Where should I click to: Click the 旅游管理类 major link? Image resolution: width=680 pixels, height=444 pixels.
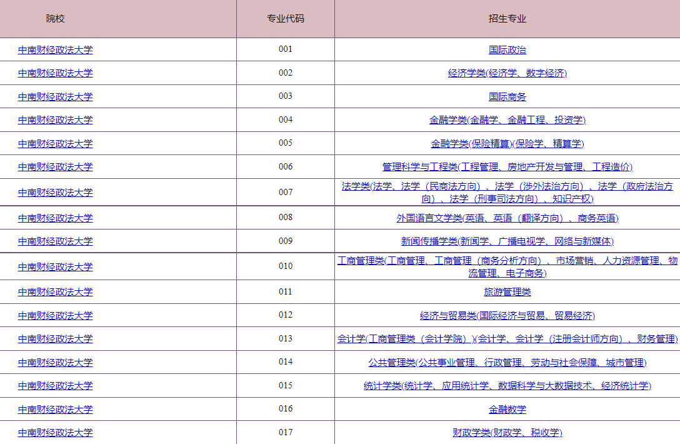coord(507,292)
